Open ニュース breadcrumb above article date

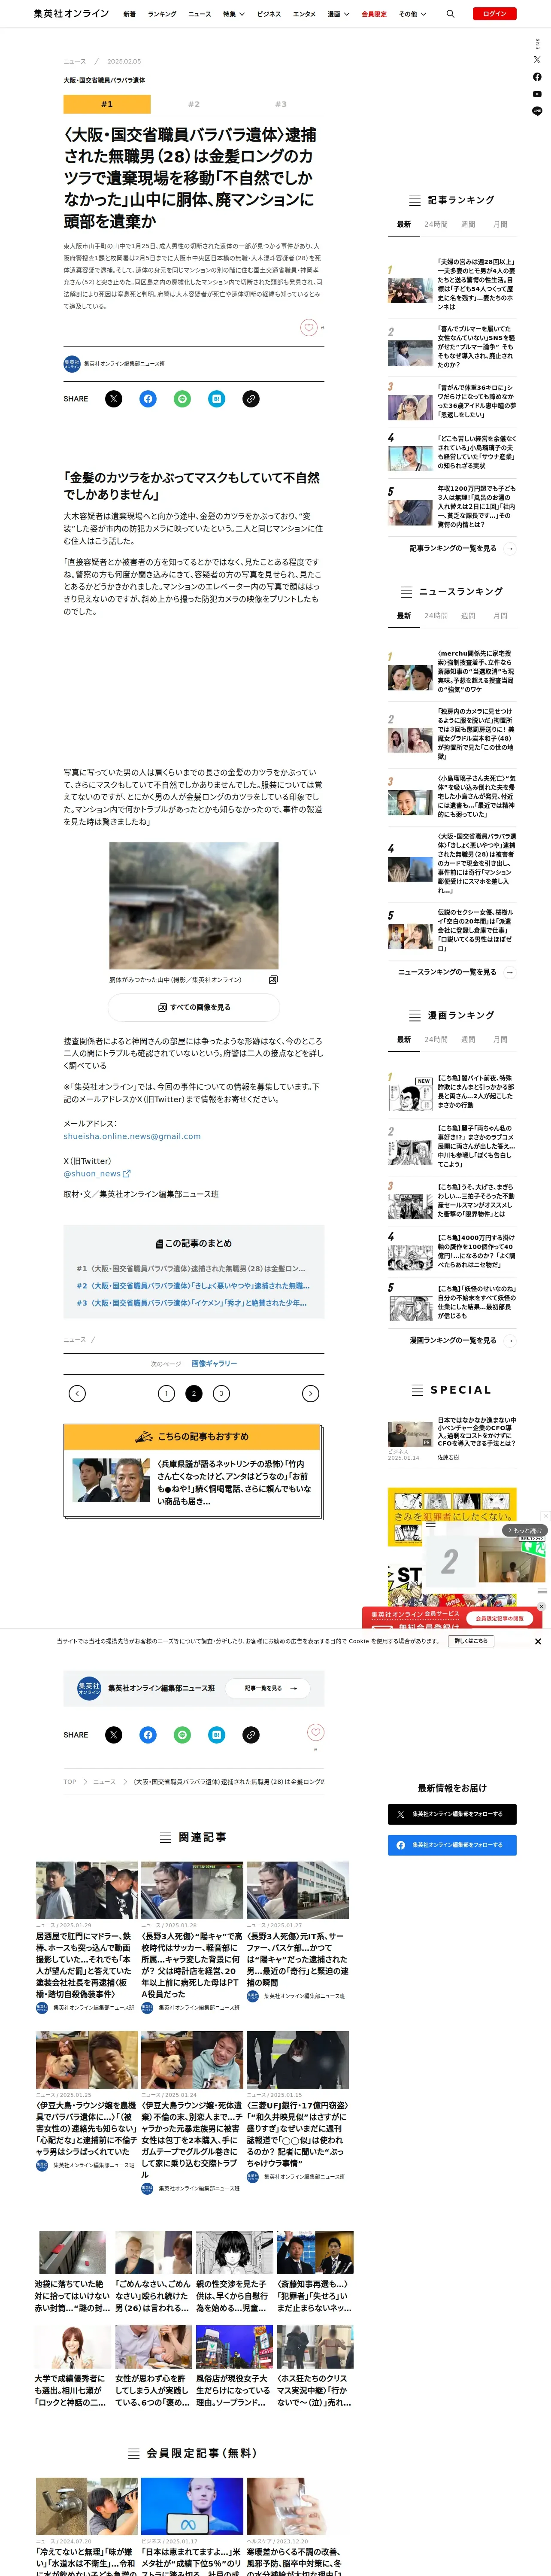click(75, 61)
